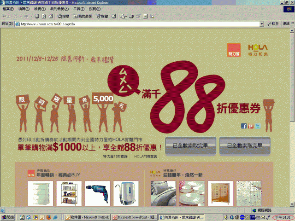Click the 特力屋 logo on the page
The image size is (295, 221).
[x=234, y=50]
